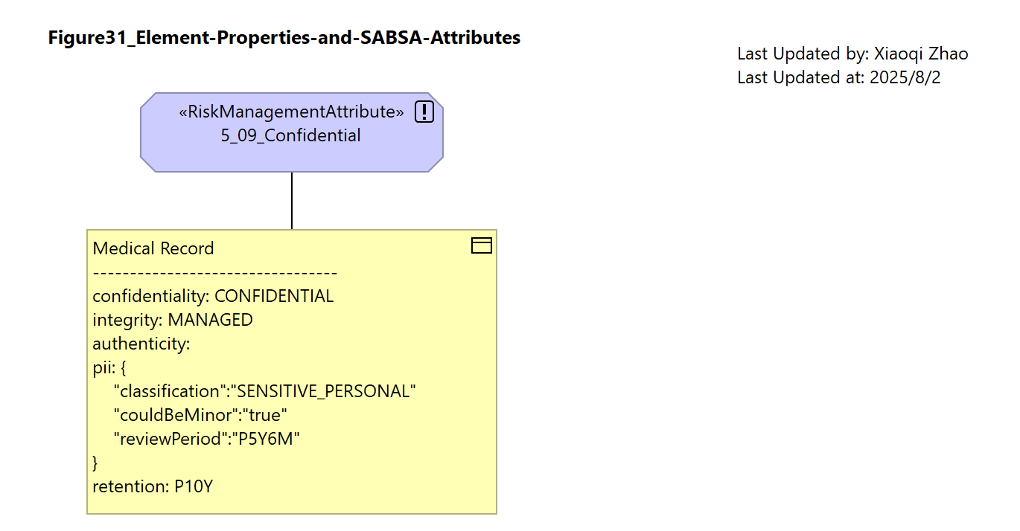Select the Medical Record element title
This screenshot has width=1020, height=531.
(153, 248)
